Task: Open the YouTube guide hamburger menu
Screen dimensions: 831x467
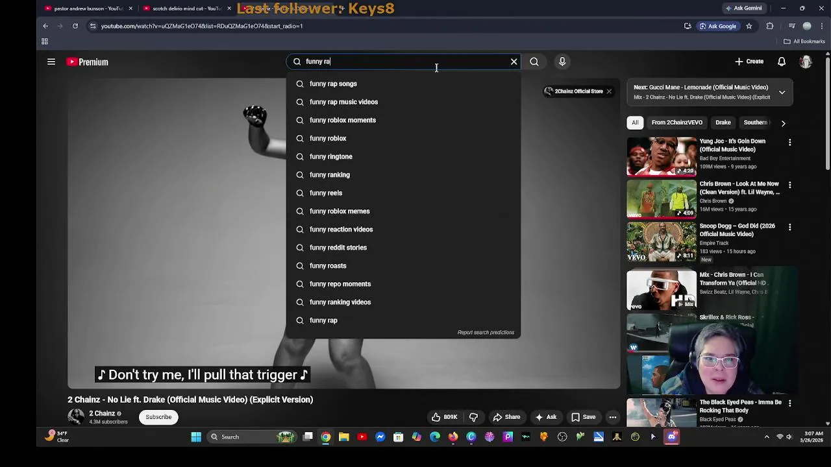Action: (x=51, y=62)
